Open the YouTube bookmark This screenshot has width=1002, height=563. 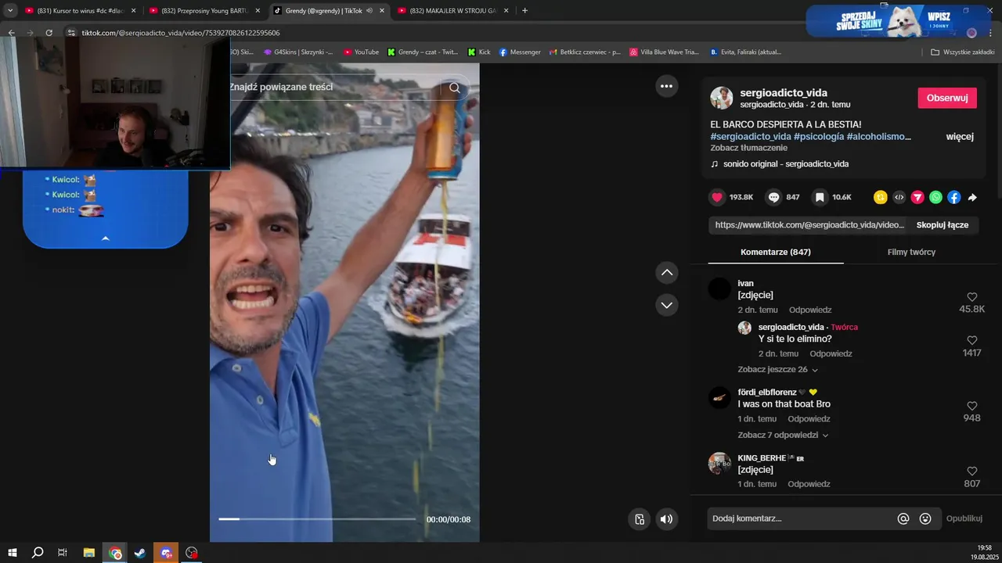pos(361,52)
